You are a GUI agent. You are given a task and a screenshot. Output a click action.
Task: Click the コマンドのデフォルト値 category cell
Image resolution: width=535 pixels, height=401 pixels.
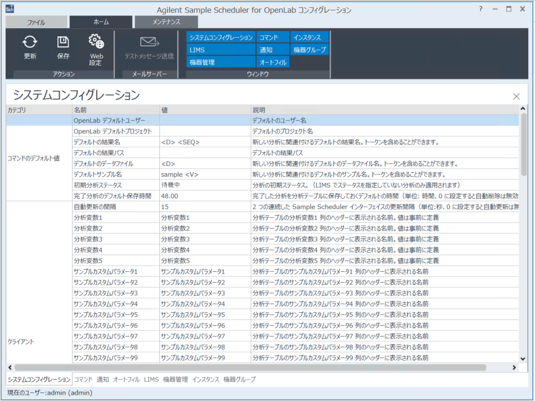pyautogui.click(x=39, y=158)
